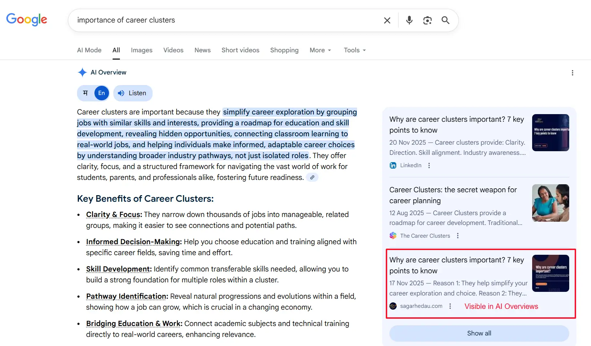This screenshot has height=346, width=591.
Task: Toggle Listen playback for the AI Overview
Action: click(133, 93)
